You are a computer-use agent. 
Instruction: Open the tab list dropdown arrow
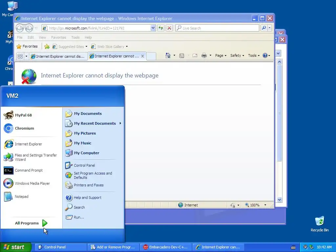coord(26,56)
